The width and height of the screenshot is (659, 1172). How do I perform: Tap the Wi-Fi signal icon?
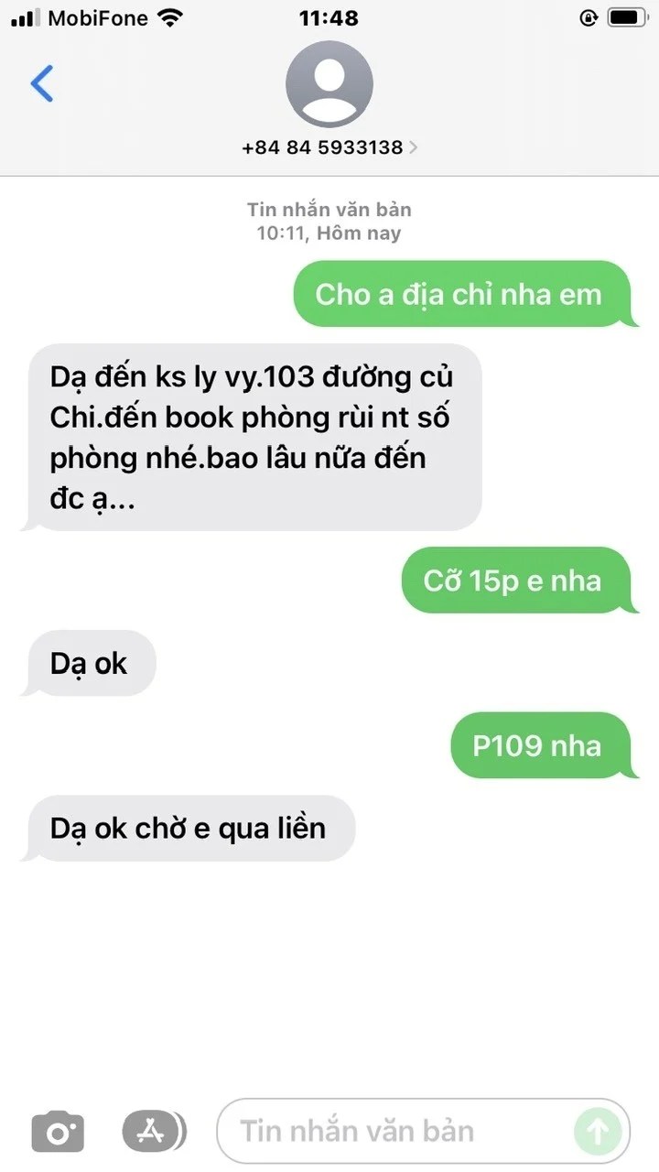click(x=169, y=16)
